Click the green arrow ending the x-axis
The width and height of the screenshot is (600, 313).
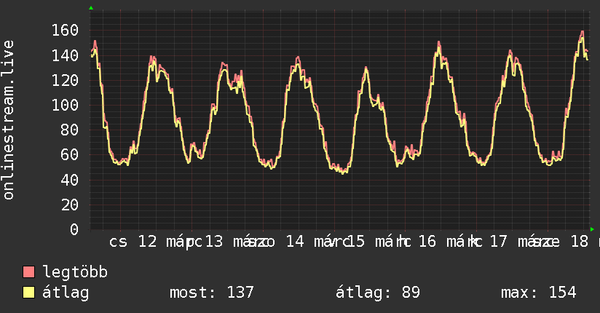(592, 229)
